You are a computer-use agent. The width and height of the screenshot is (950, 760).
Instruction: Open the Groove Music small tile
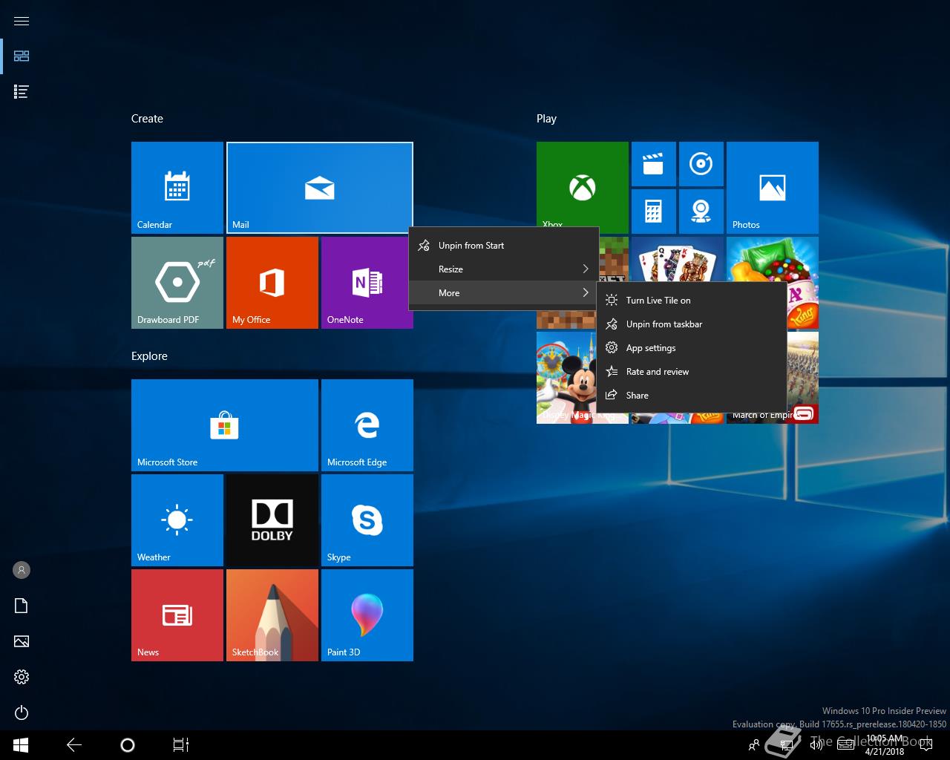coord(701,164)
